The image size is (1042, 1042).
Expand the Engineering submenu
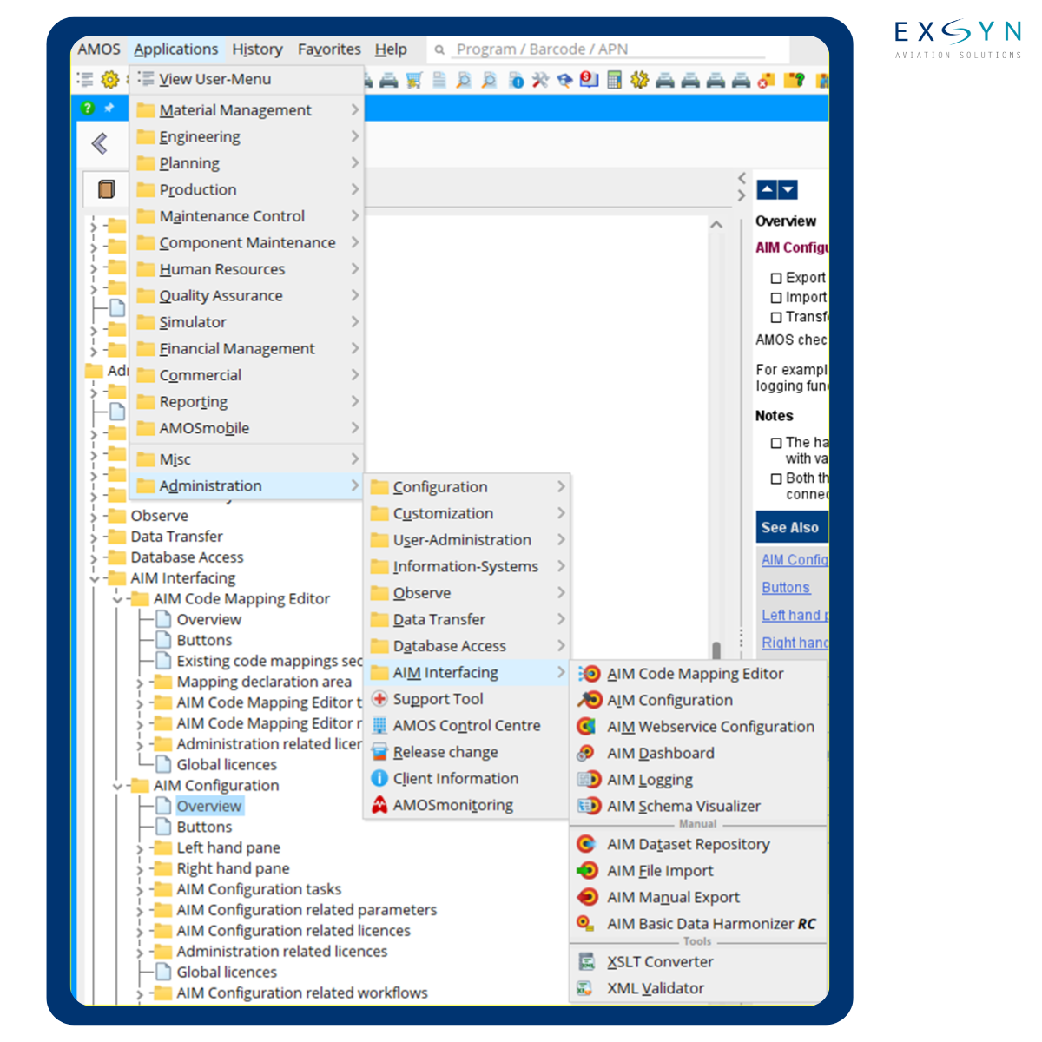coord(247,136)
